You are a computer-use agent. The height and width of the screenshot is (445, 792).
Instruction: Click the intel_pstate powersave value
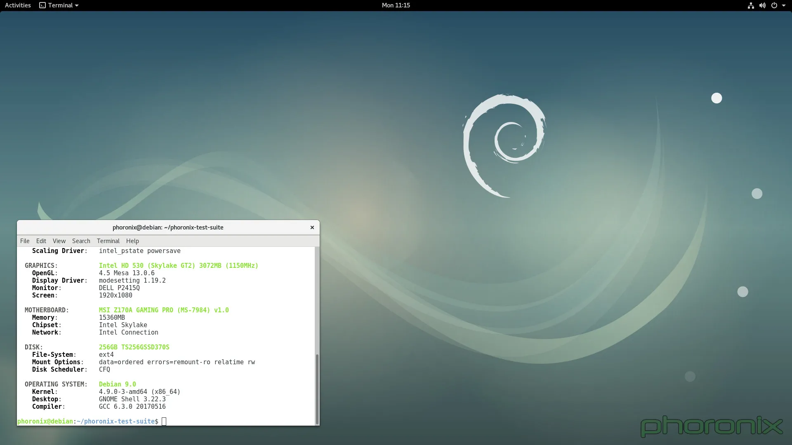tap(139, 251)
